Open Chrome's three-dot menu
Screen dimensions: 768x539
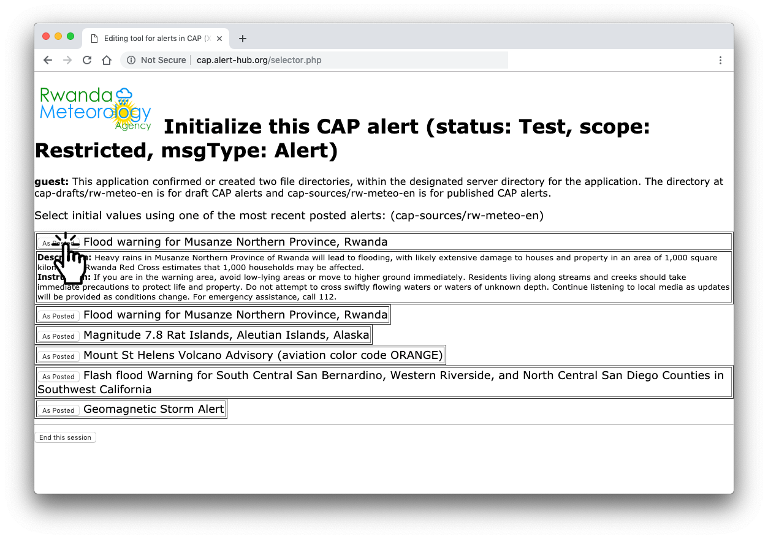tap(720, 60)
